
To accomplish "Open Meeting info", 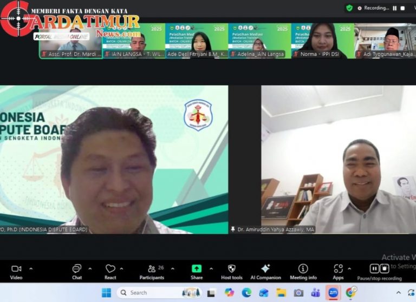I will (x=303, y=269).
